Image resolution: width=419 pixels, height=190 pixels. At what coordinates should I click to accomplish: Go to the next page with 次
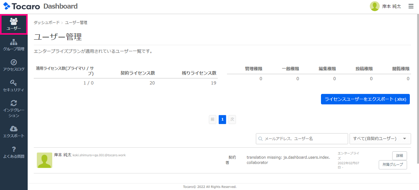click(232, 120)
